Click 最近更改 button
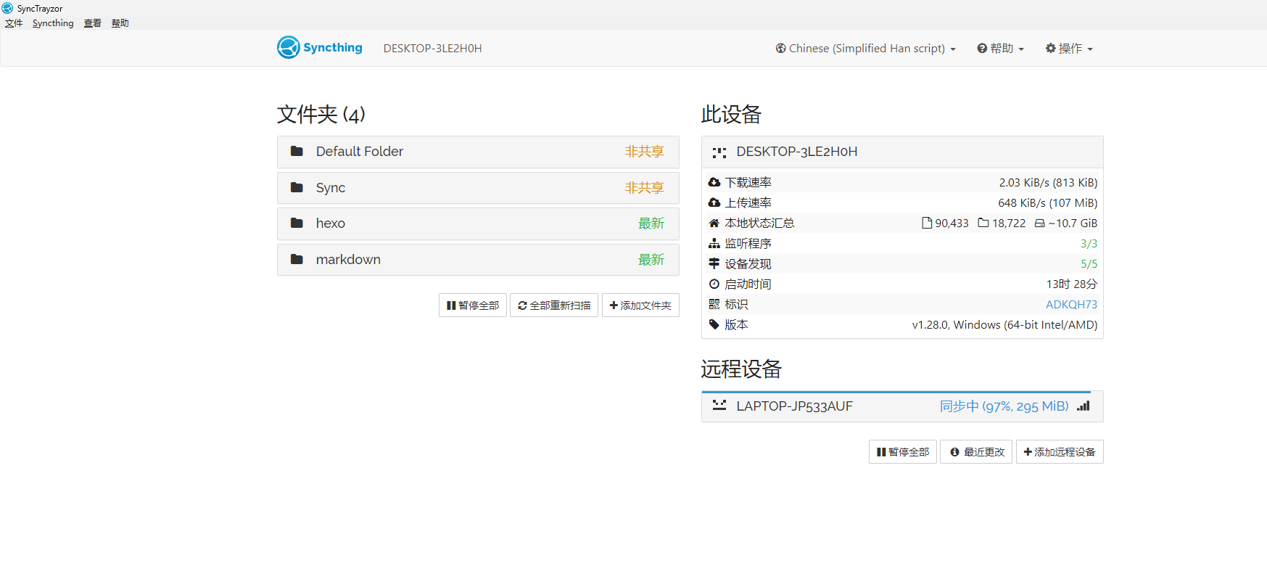The width and height of the screenshot is (1267, 587). pyautogui.click(x=977, y=452)
